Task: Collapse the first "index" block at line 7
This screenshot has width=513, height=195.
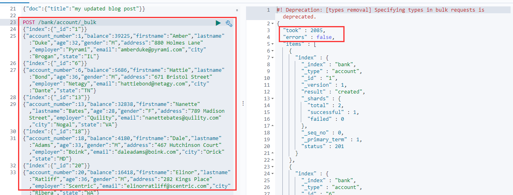Action: point(273,58)
